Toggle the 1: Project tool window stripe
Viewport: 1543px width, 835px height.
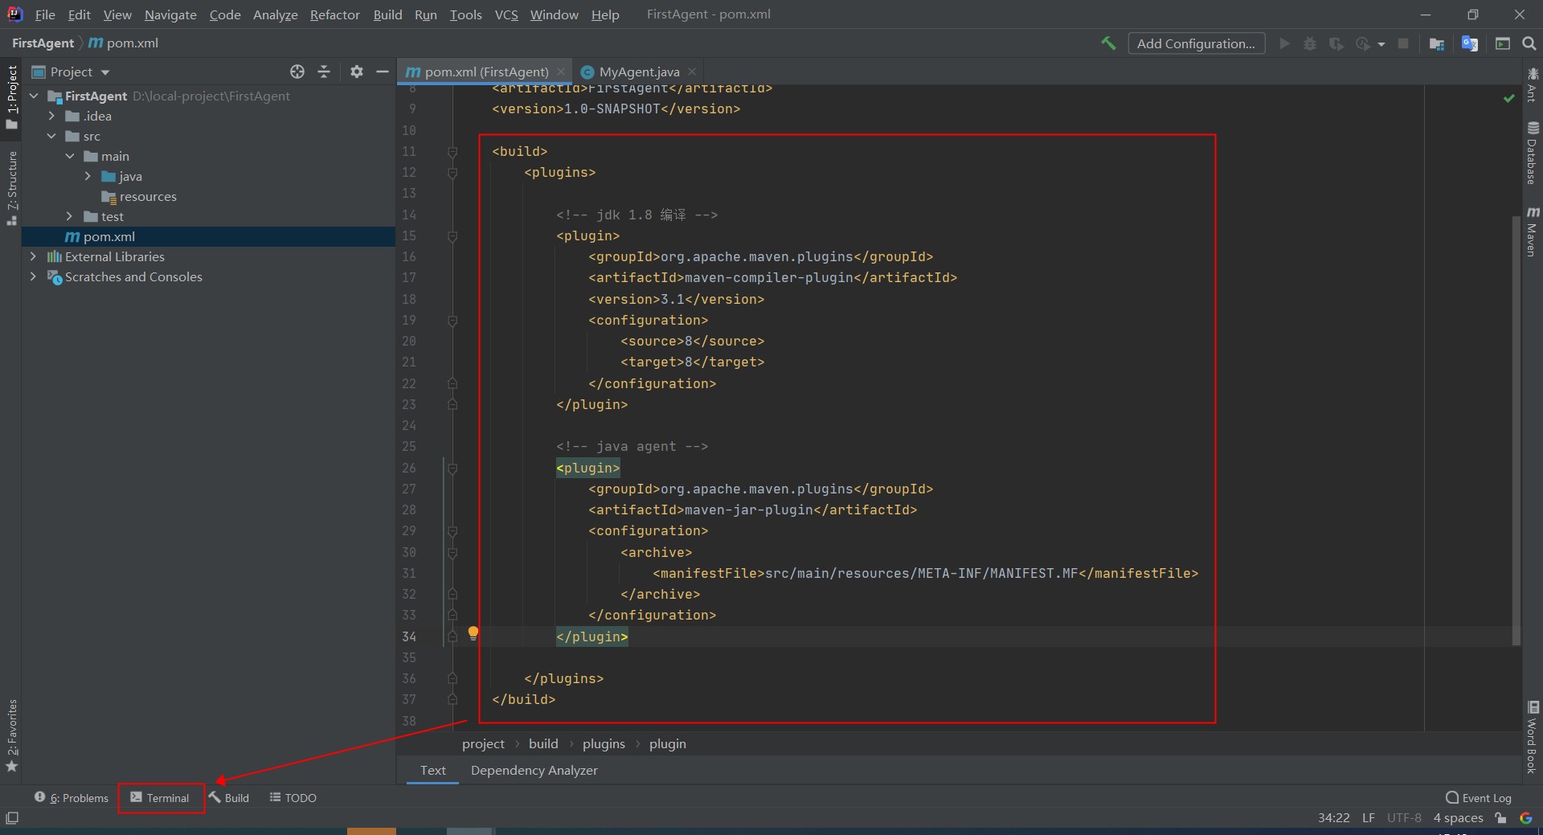point(11,96)
